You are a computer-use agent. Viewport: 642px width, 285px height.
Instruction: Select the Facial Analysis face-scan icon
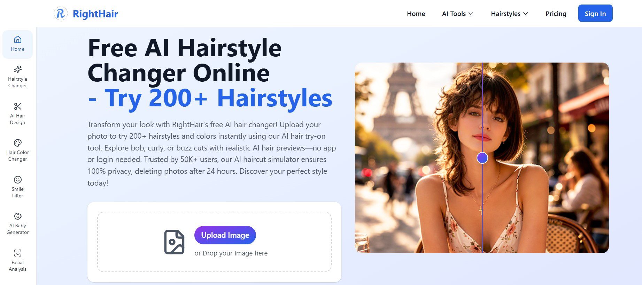17,253
